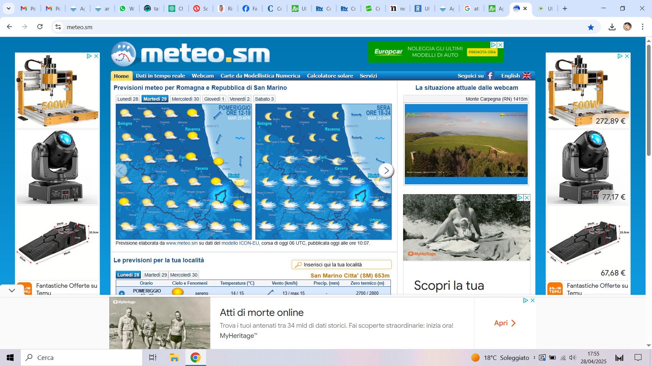
Task: Click the previous map arrow on the carousel
Action: pos(121,170)
